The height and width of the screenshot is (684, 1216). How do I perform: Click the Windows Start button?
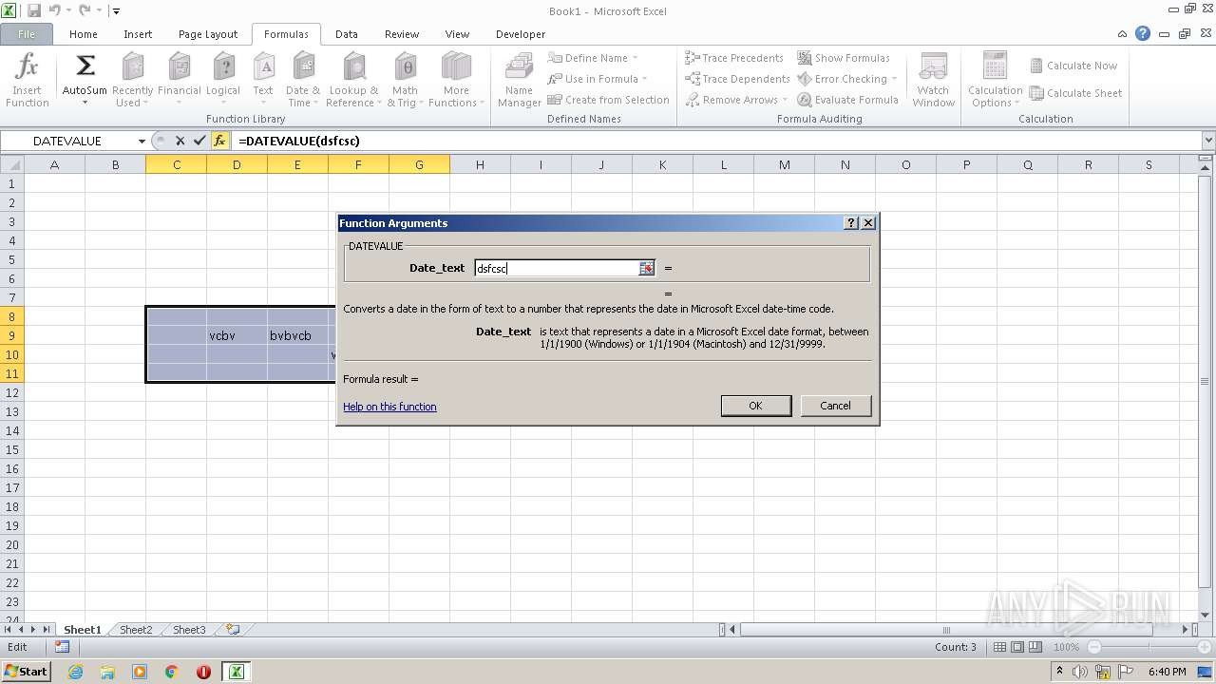[26, 671]
